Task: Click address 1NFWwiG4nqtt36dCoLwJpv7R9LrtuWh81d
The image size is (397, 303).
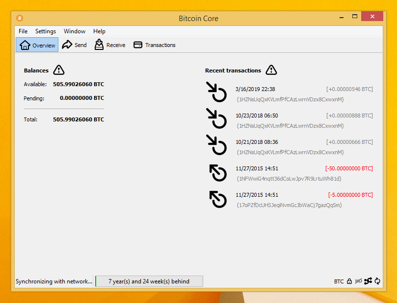Action: (x=289, y=179)
